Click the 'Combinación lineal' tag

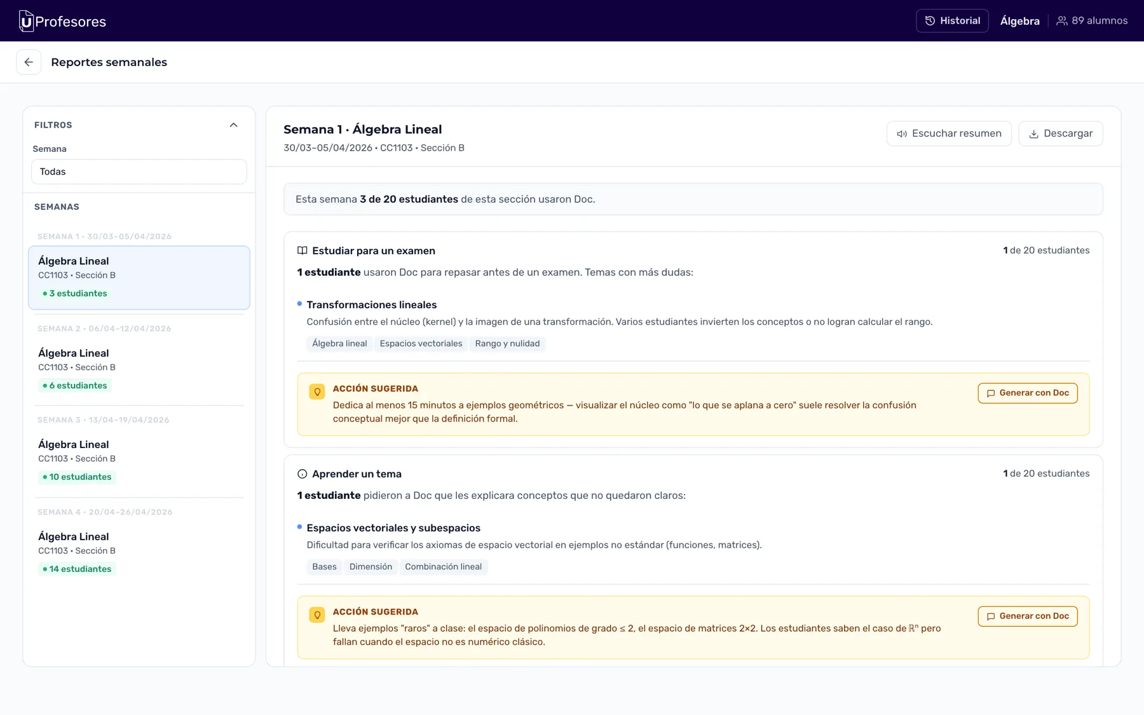[443, 567]
